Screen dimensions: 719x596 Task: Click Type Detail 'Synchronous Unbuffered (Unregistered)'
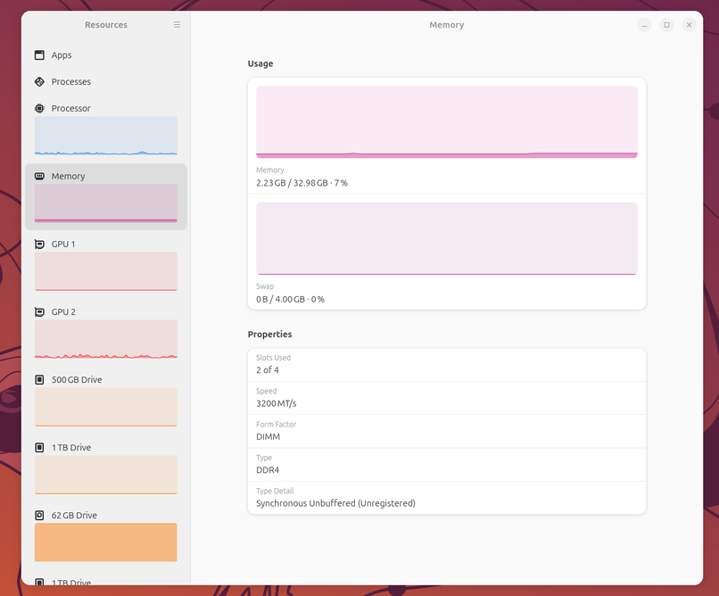(x=335, y=503)
